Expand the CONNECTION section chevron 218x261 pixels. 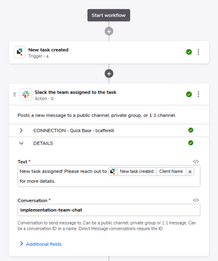coord(21,130)
